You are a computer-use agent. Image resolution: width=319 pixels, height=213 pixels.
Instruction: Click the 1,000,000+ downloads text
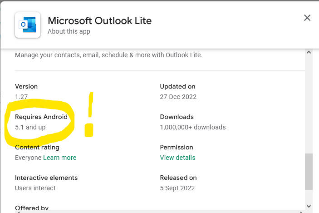point(193,127)
